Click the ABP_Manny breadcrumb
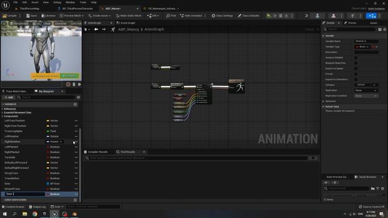Image resolution: width=388 pixels, height=218 pixels. [x=129, y=30]
